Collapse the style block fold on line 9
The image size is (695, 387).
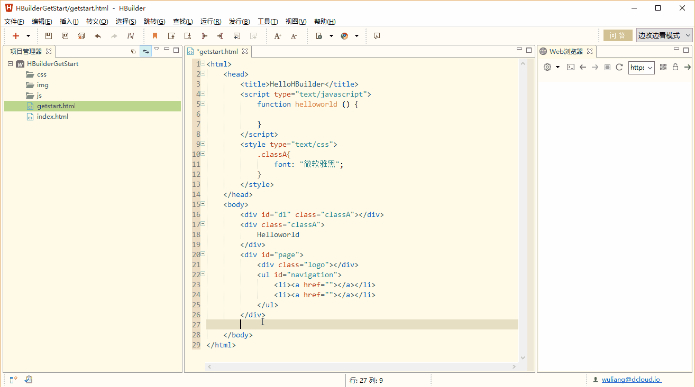pyautogui.click(x=203, y=144)
